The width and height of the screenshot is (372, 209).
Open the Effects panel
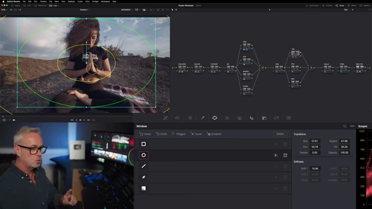pos(352,5)
